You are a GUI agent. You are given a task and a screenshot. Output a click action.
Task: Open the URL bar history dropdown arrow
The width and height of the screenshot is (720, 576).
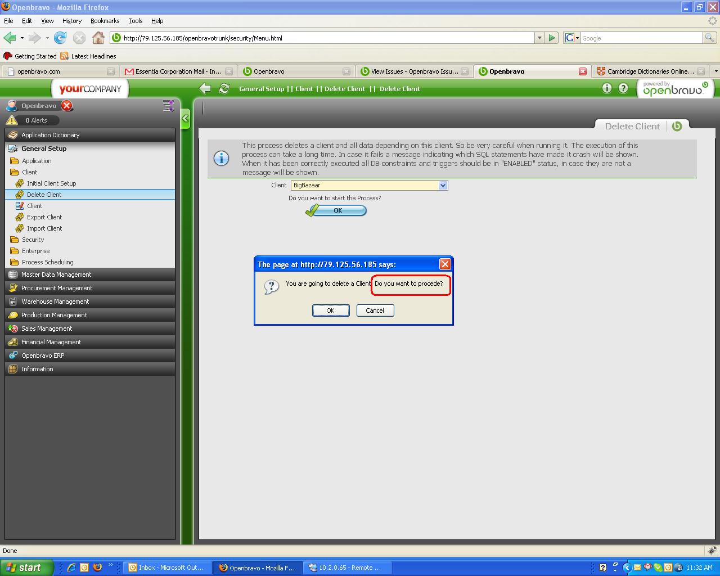539,38
